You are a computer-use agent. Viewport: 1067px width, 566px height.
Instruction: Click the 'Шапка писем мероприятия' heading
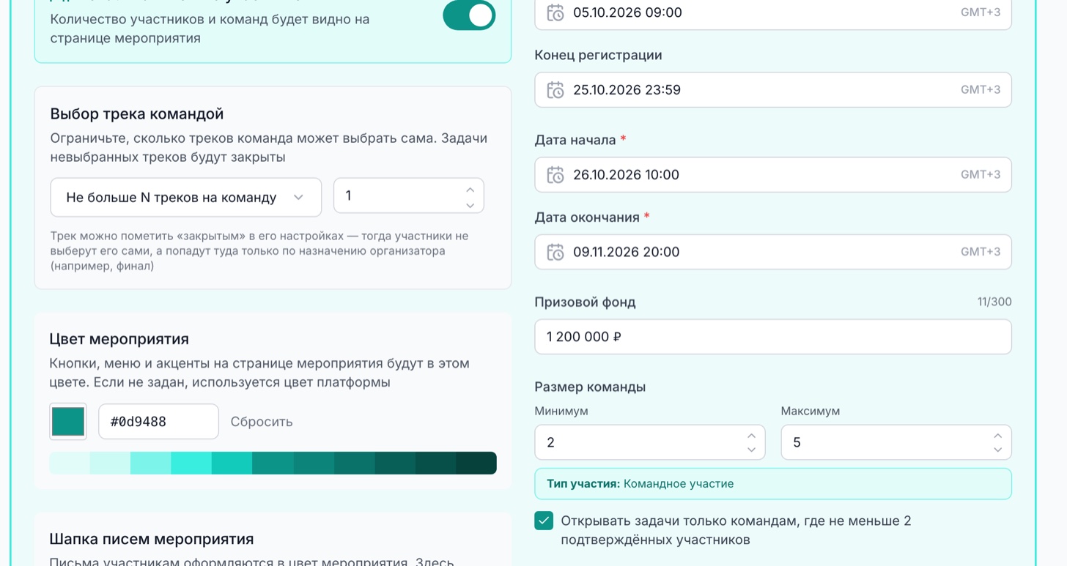coord(152,539)
